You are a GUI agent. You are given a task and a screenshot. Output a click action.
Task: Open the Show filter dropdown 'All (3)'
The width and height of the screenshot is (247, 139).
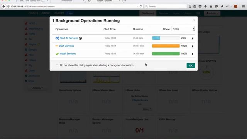pyautogui.click(x=183, y=29)
